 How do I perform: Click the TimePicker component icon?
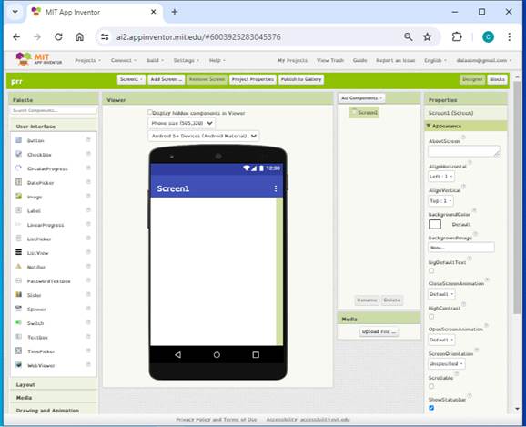19,351
